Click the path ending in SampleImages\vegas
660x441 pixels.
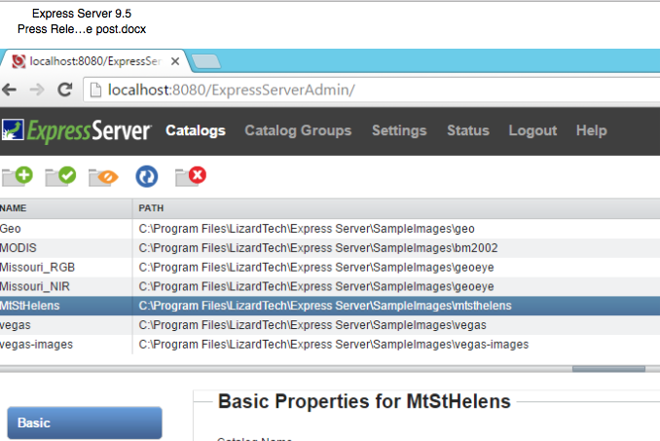click(312, 325)
